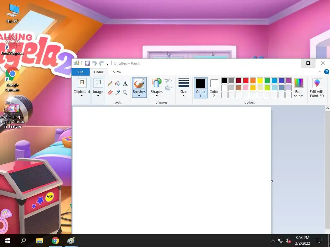This screenshot has width=330, height=247.
Task: Click the Undo arrow in title bar
Action: (94, 63)
